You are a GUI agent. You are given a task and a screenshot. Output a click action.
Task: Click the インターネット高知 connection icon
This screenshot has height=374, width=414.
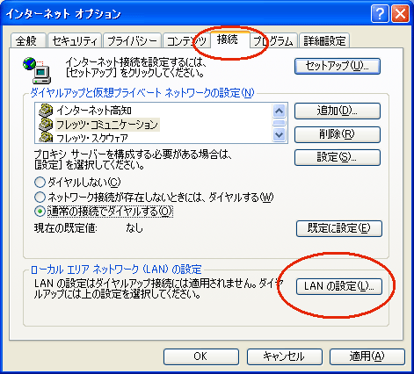tap(46, 111)
